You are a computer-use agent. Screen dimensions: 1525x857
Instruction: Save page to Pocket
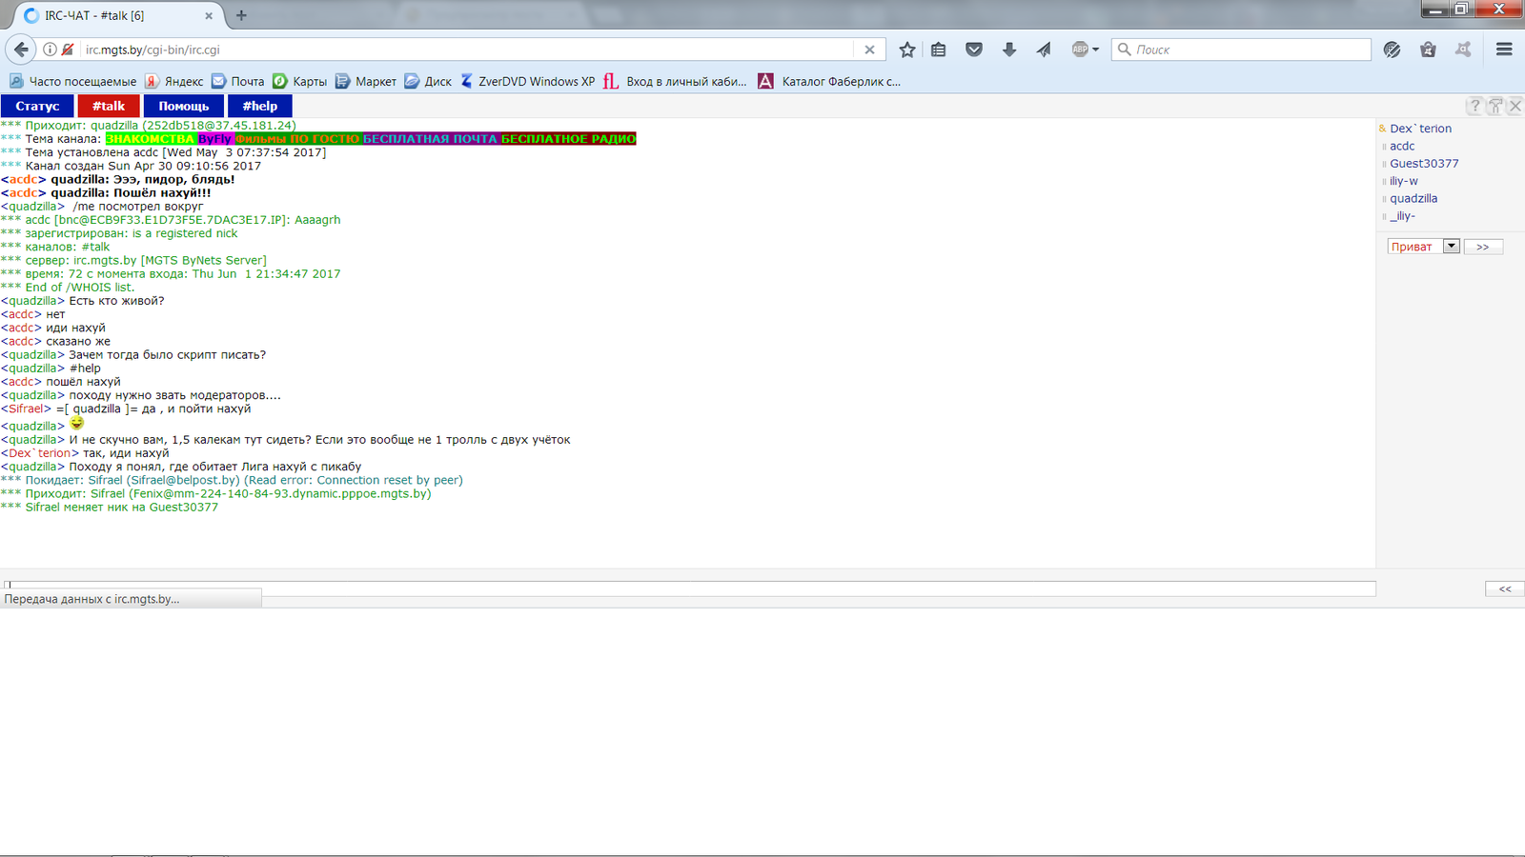(x=974, y=50)
